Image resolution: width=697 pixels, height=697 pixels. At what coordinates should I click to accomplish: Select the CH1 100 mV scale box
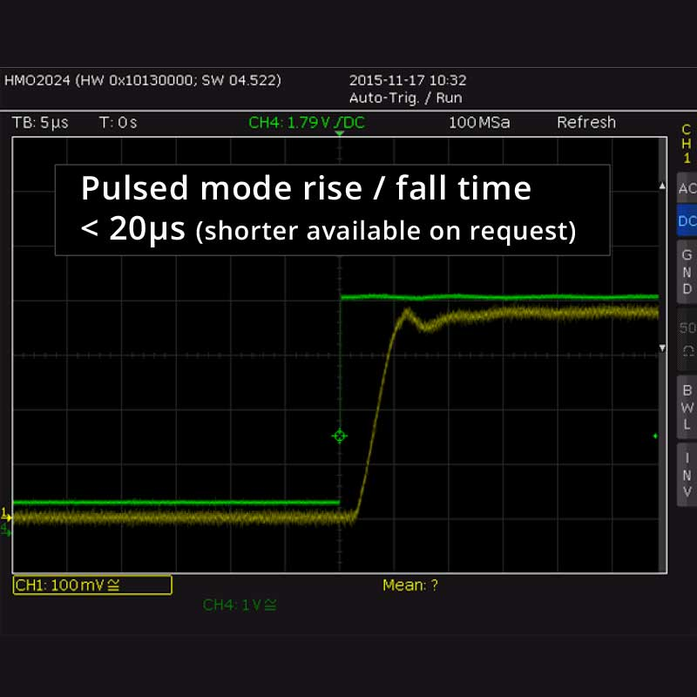92,585
